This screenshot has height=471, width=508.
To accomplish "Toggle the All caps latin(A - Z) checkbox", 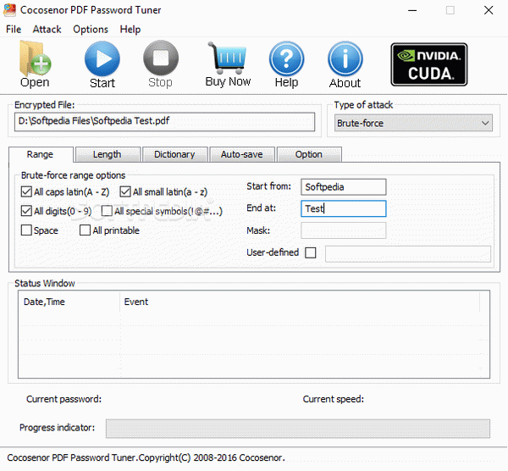I will tap(26, 192).
